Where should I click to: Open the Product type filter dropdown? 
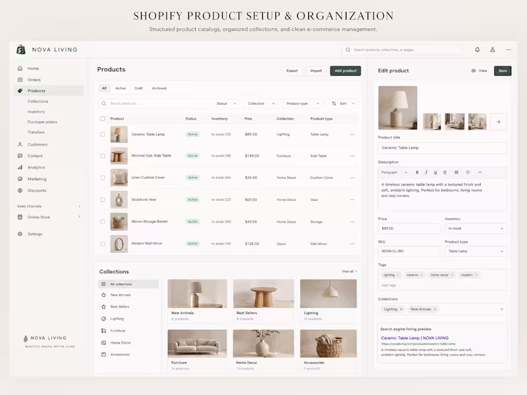click(302, 103)
